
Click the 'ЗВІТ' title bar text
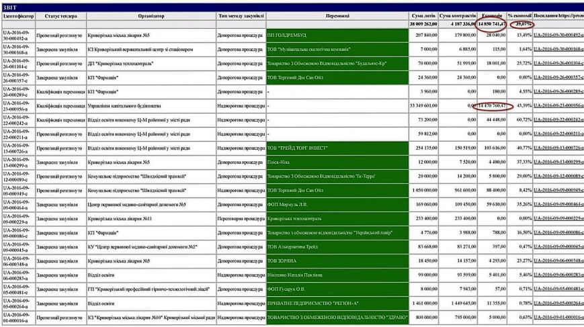coord(9,7)
